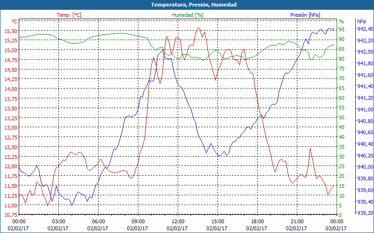The image size is (374, 233).
Task: Click the "14,50" temperature axis value
Action: [11, 69]
